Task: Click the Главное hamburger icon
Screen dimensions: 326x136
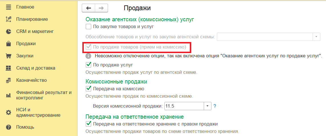Action: point(9,7)
